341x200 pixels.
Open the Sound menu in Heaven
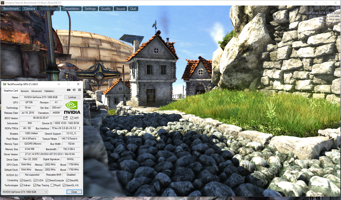click(x=120, y=9)
